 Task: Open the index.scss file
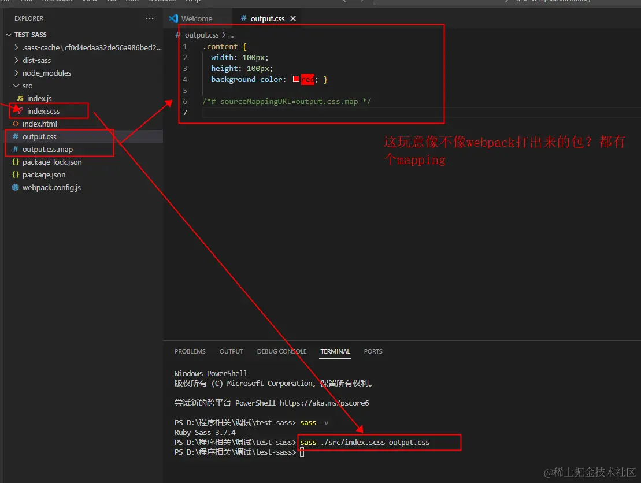(43, 111)
